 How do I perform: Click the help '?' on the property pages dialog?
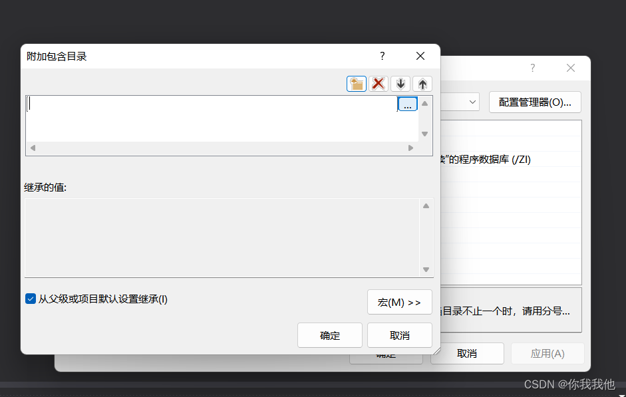(532, 68)
